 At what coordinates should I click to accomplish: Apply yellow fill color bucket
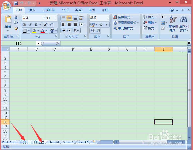tap(34, 31)
